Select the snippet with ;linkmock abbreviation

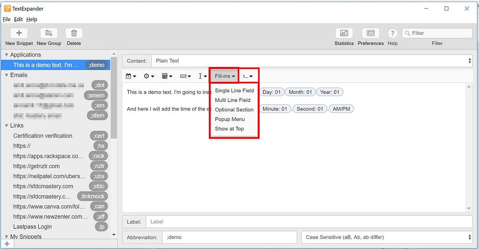tap(55, 196)
